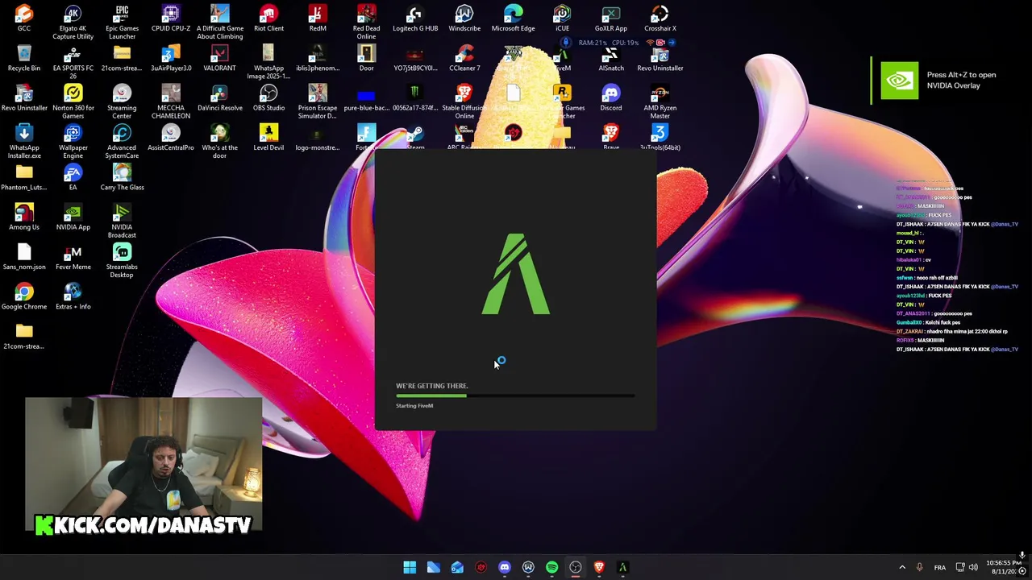Viewport: 1032px width, 580px height.
Task: Select the Crosshair X icon
Action: 660,19
